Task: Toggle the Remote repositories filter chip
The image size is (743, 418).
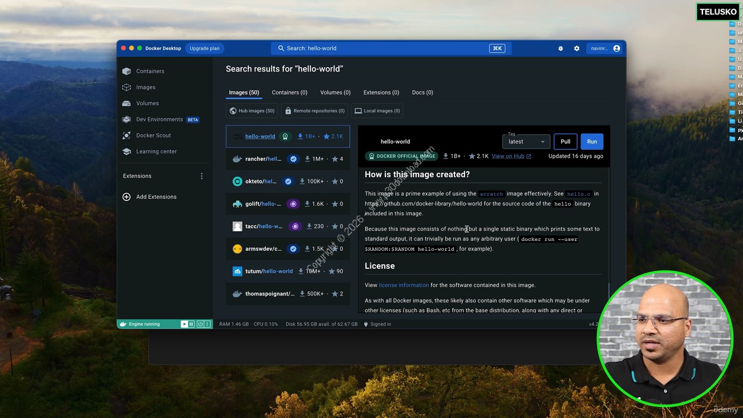Action: 314,111
